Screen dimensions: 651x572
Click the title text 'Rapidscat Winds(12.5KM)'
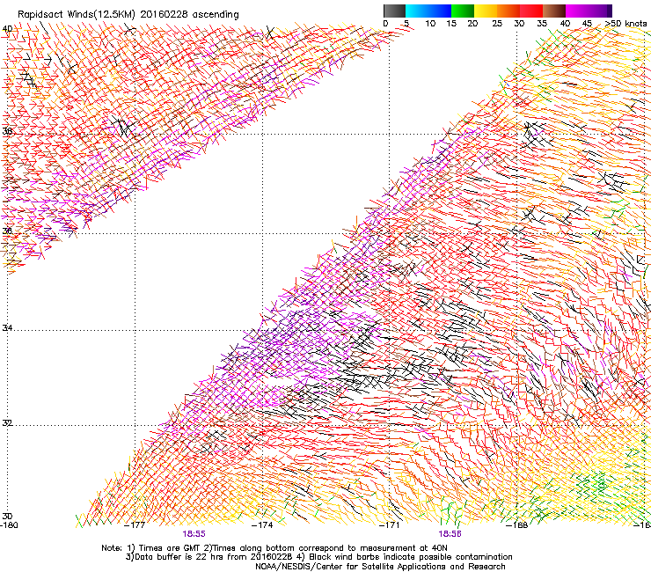[77, 15]
